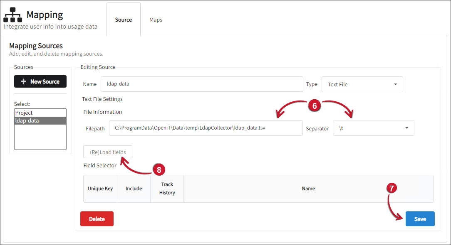The width and height of the screenshot is (451, 245).
Task: Delete the current mapping source
Action: [x=97, y=219]
